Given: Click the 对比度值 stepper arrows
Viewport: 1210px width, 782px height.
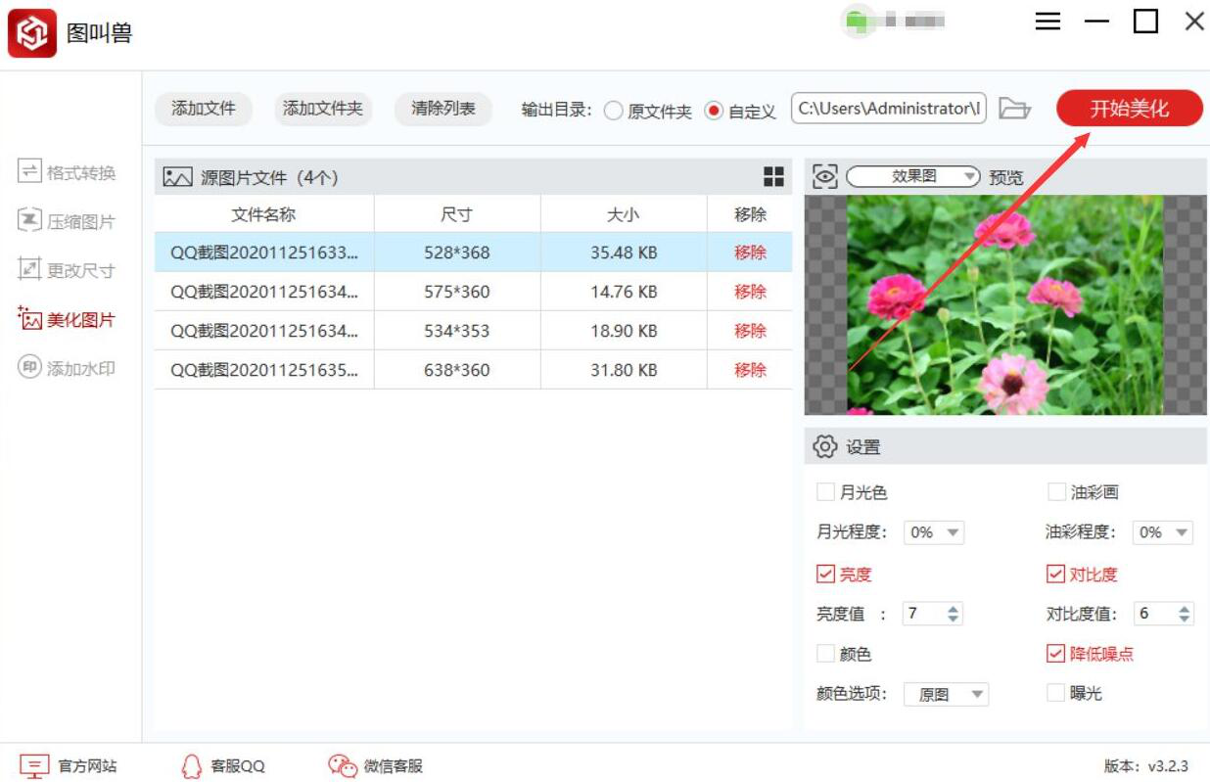Looking at the screenshot, I should [x=1185, y=614].
